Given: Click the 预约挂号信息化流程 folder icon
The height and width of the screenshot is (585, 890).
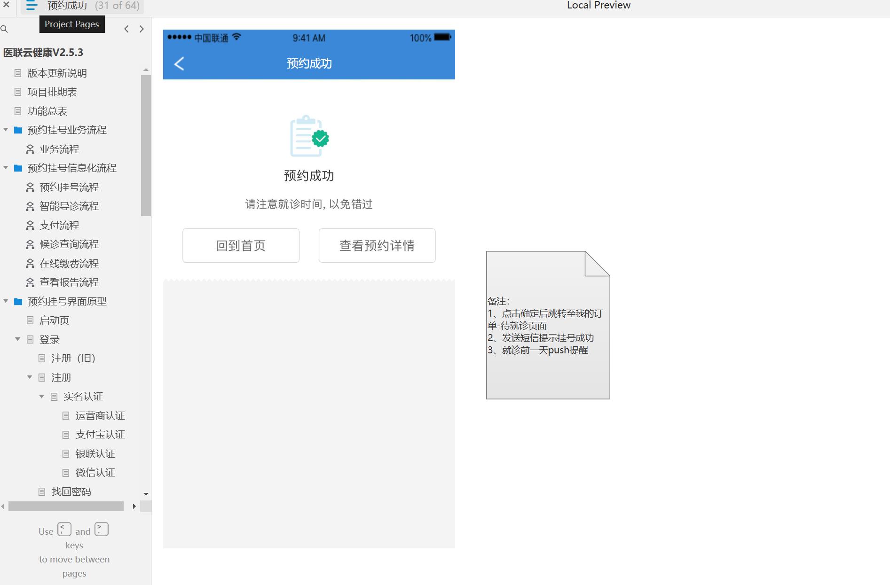Looking at the screenshot, I should (18, 168).
